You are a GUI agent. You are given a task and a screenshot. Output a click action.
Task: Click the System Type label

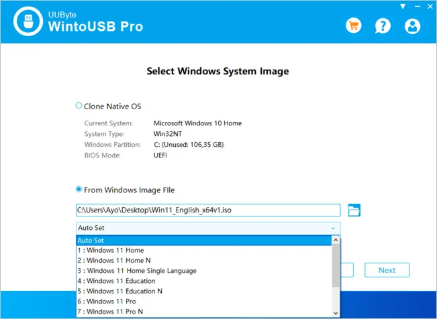[104, 134]
